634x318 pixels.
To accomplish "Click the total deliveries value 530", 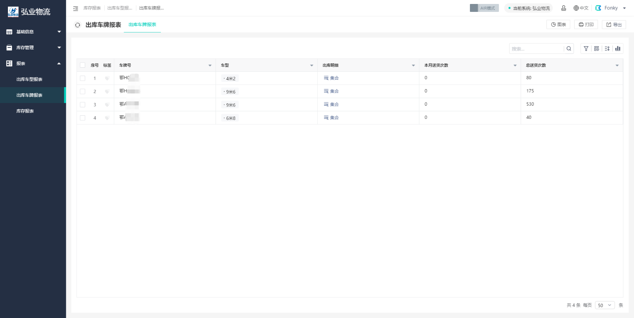I will pyautogui.click(x=530, y=104).
